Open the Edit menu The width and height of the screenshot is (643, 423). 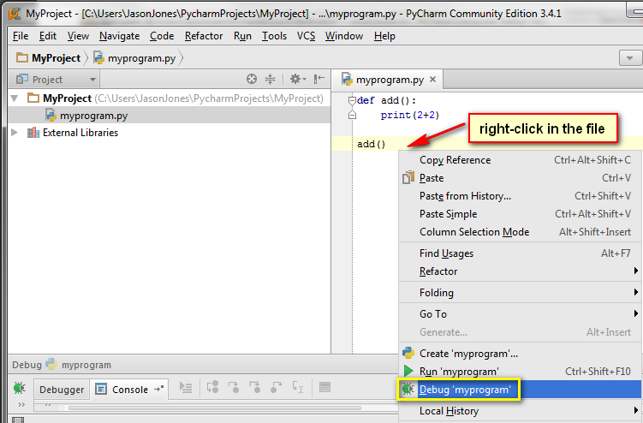point(48,36)
